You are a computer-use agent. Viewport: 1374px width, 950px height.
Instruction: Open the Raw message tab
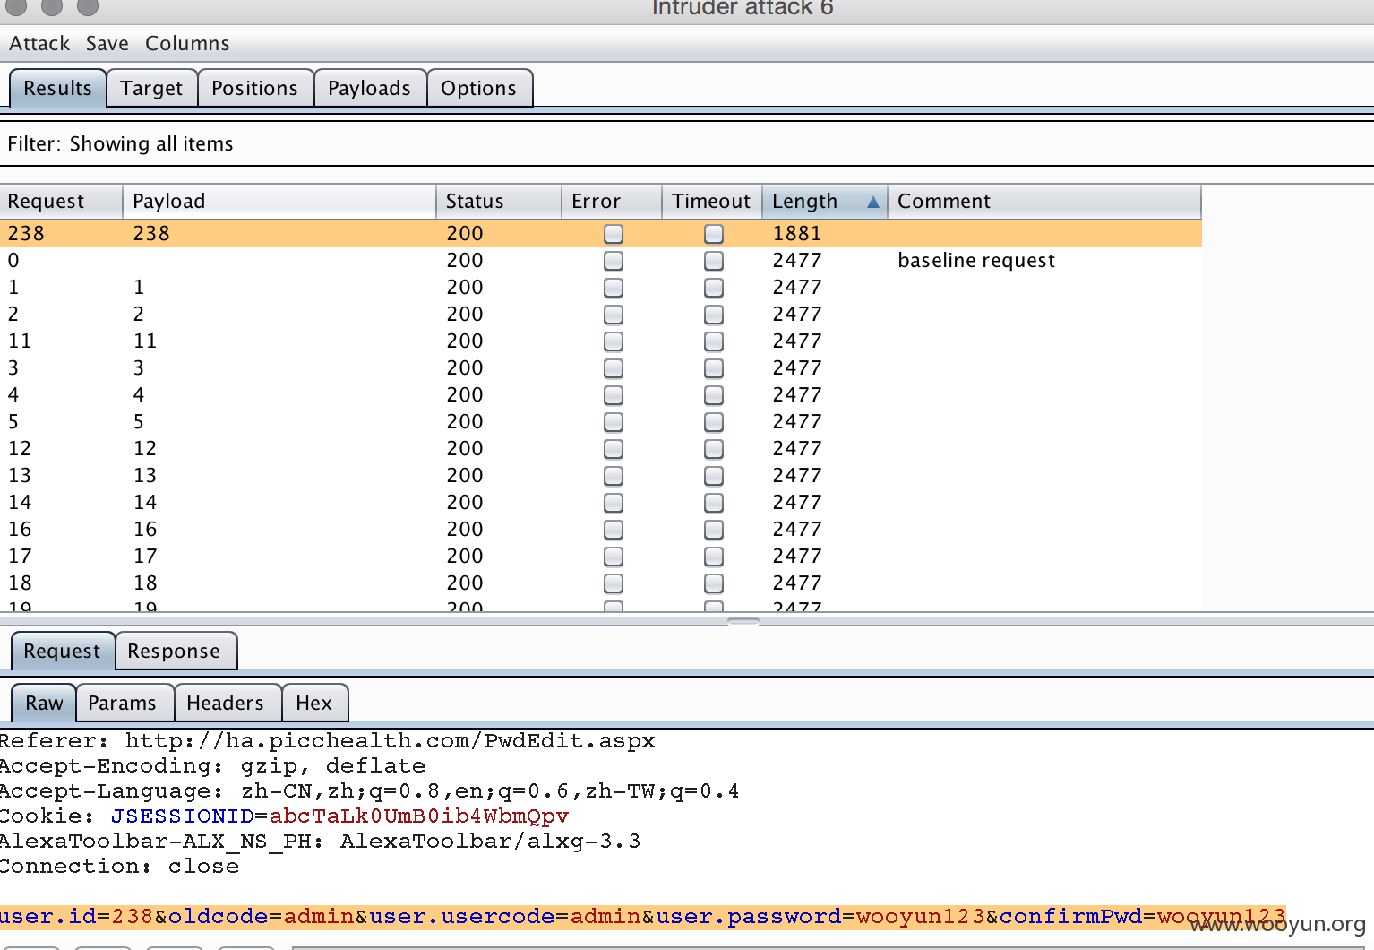click(44, 703)
